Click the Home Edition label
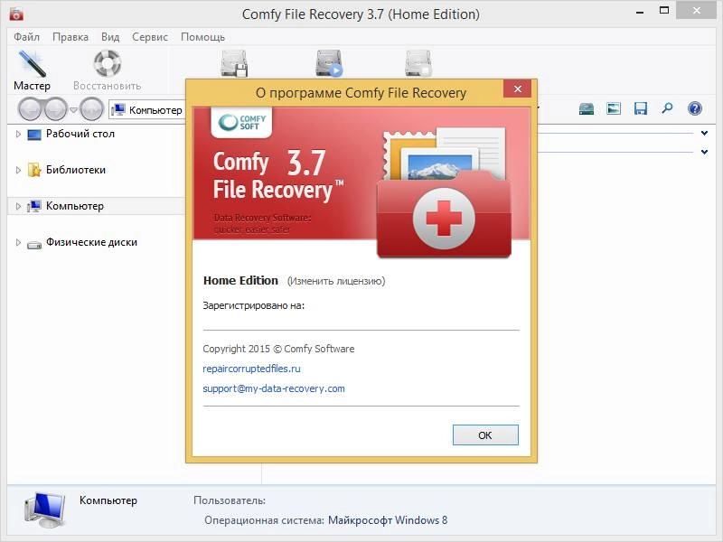Viewport: 723px width, 542px height. 240,281
